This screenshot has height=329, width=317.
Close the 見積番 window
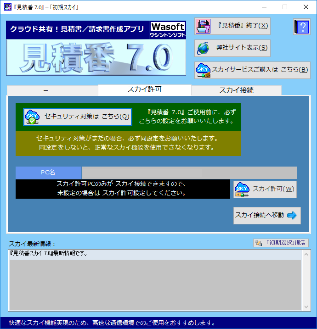click(x=306, y=7)
